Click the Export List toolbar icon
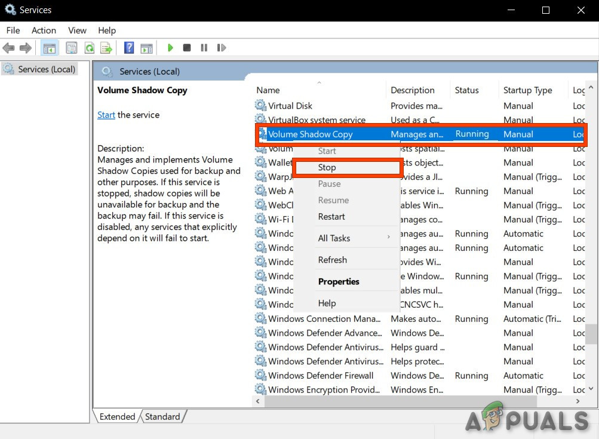Screen dimensions: 599x439 pyautogui.click(x=106, y=48)
